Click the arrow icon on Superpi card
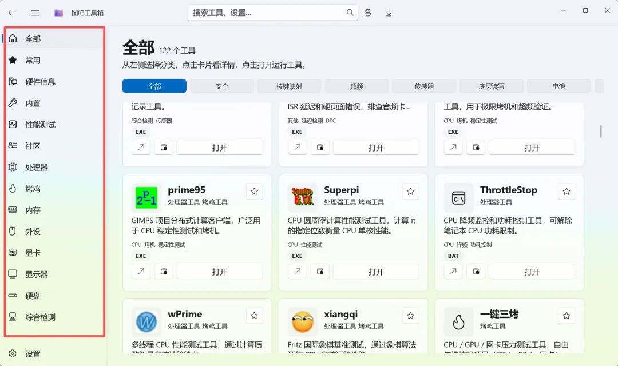Viewport: 618px width, 366px height. pyautogui.click(x=297, y=272)
